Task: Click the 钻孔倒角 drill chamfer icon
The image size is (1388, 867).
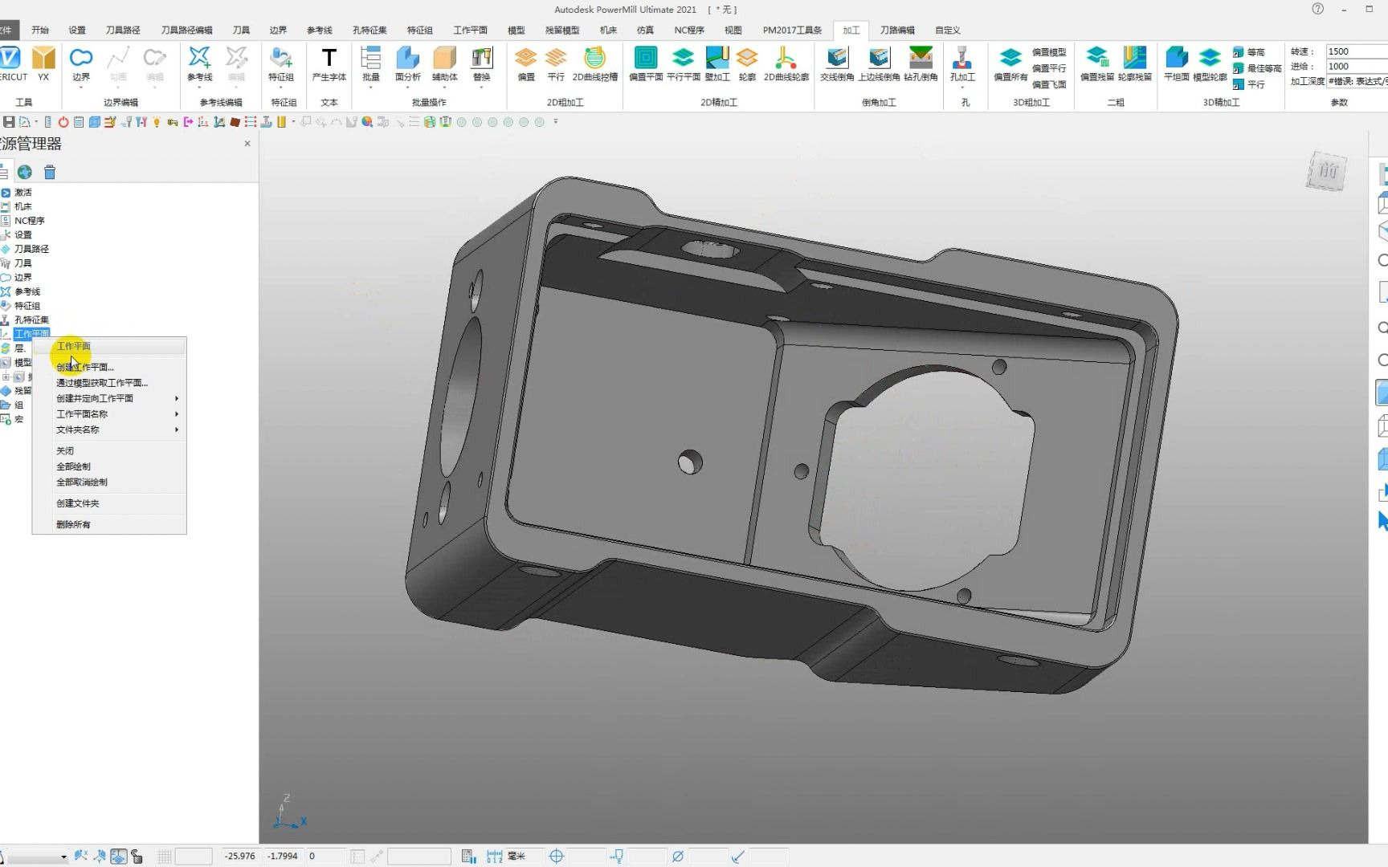Action: click(921, 64)
